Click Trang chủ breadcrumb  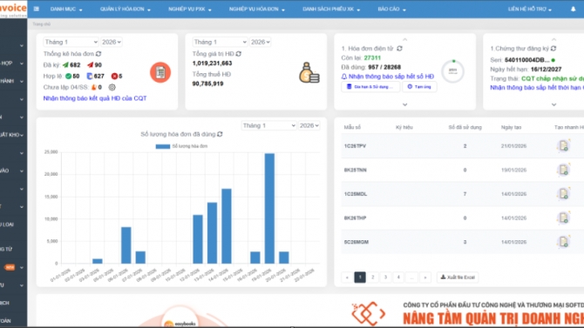coord(41,24)
